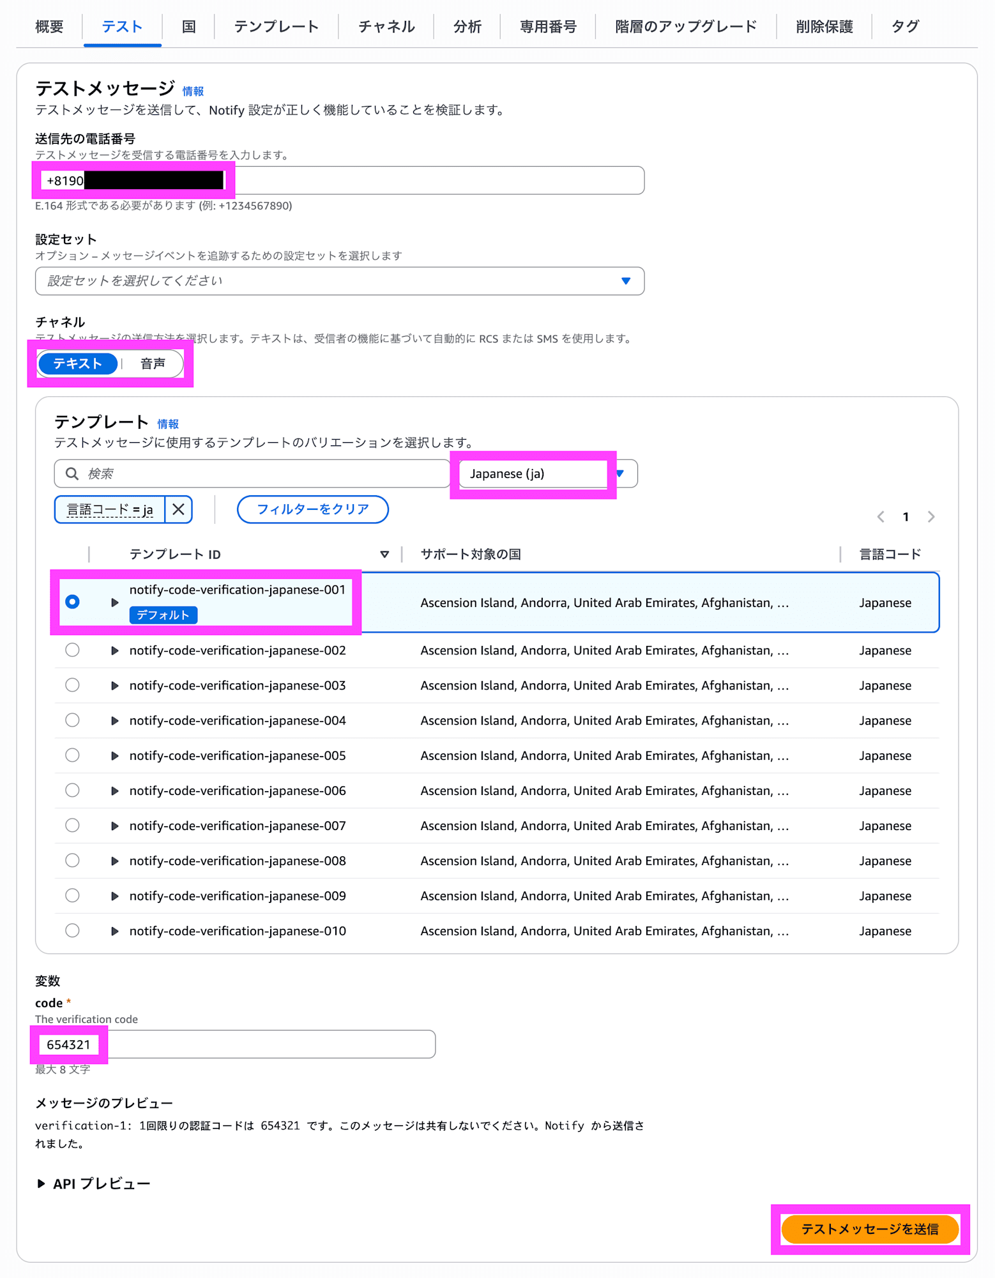995x1278 pixels.
Task: Select radio for notify-code-verification-japanese-006
Action: click(x=72, y=790)
